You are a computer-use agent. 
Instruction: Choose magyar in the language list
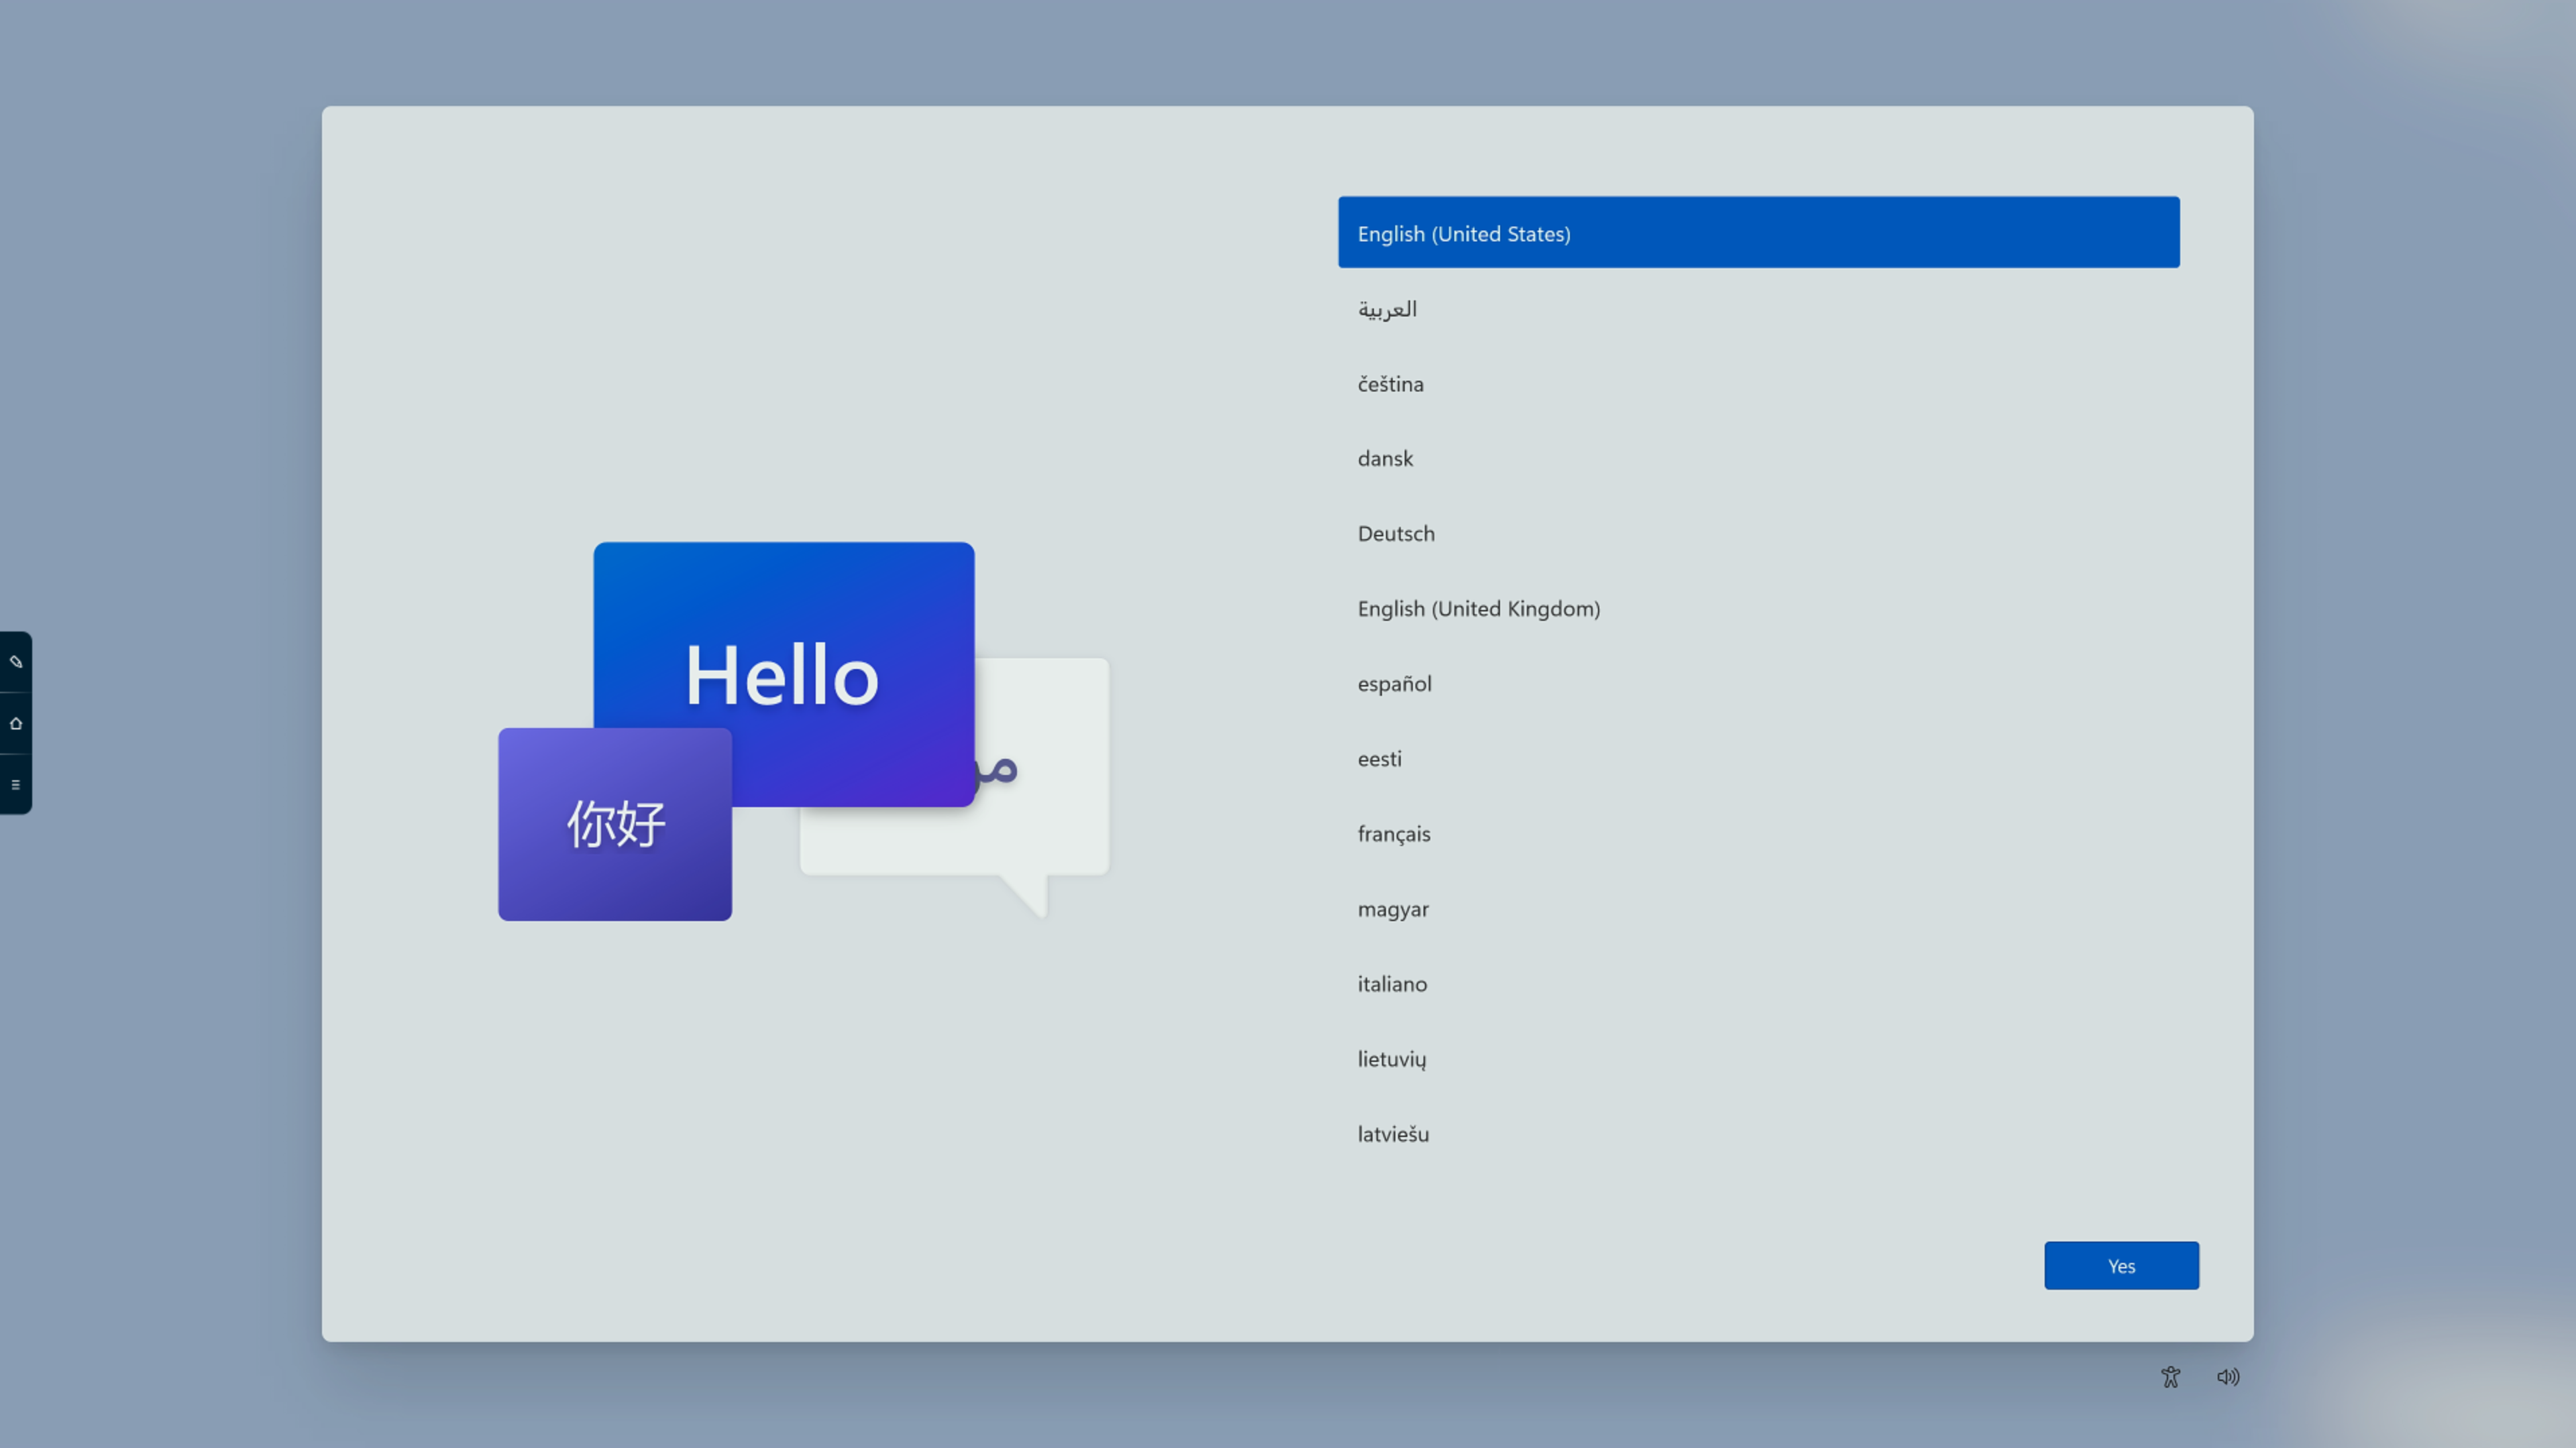click(1393, 910)
